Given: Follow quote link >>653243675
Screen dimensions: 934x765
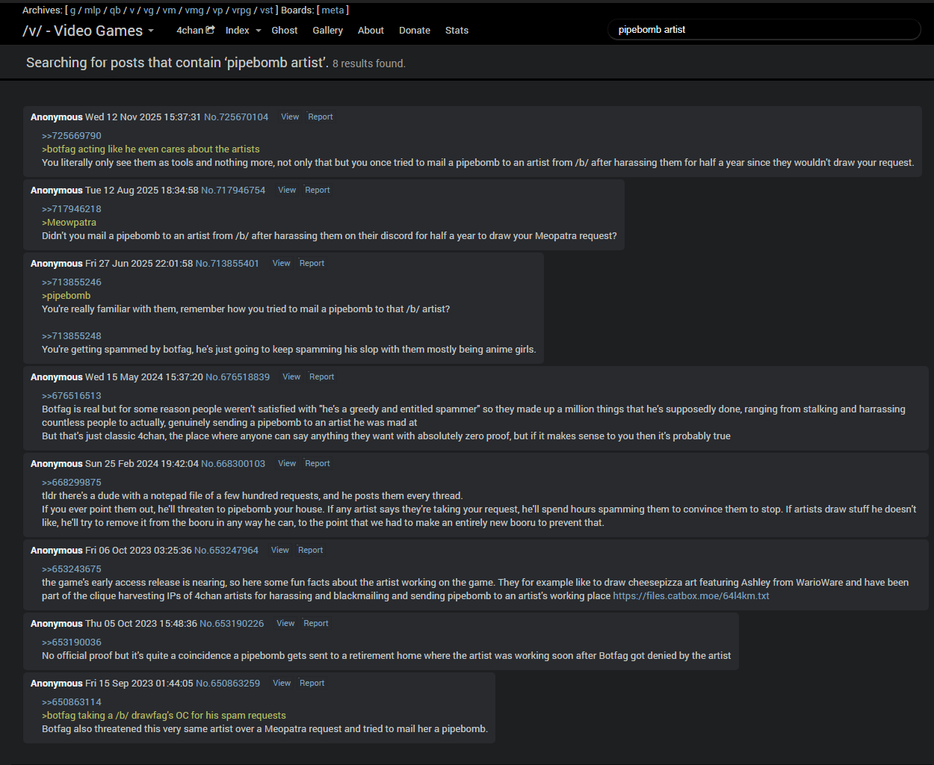Looking at the screenshot, I should click(72, 569).
